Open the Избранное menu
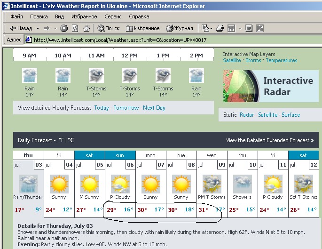Screen dimensions: 322x249 (84, 16)
